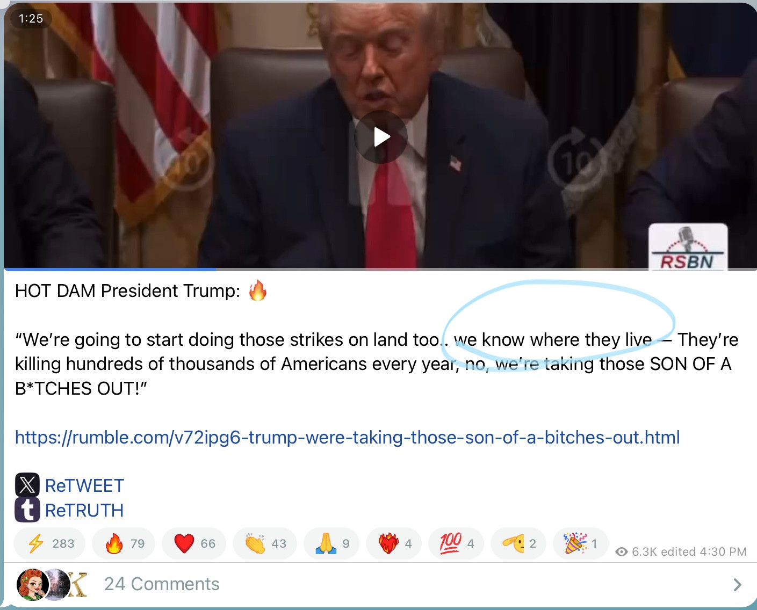Seek along the video progress bar

[x=380, y=268]
